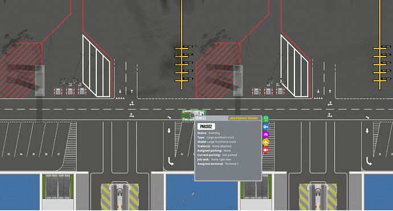
Task: Click the PNK002 vehicle name field
Action: tap(206, 127)
